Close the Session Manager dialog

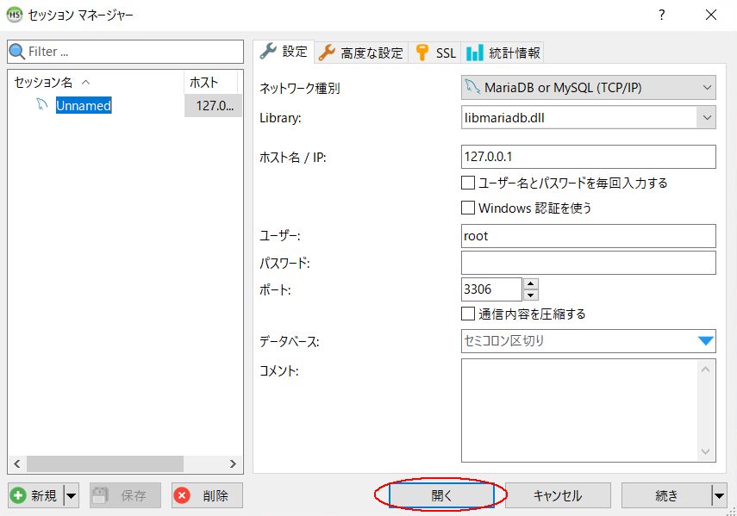point(711,15)
